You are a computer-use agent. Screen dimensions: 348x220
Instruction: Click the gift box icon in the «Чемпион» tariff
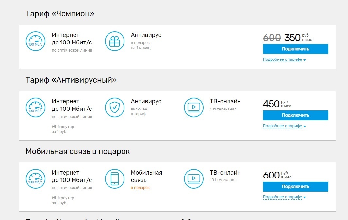pyautogui.click(x=115, y=41)
